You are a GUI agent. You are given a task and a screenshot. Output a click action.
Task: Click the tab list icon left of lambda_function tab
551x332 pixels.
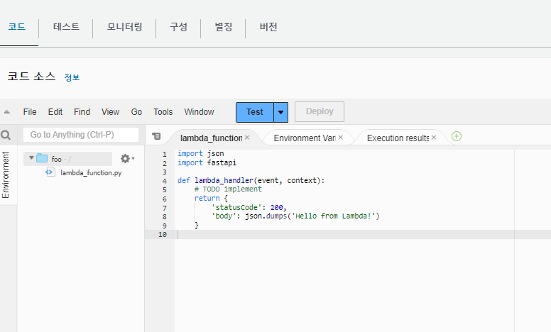point(157,137)
